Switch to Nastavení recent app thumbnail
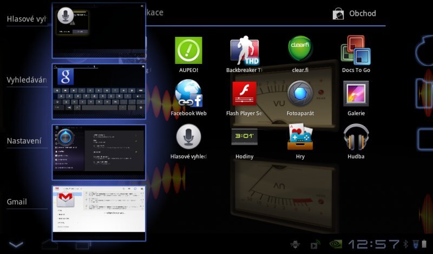 point(99,152)
